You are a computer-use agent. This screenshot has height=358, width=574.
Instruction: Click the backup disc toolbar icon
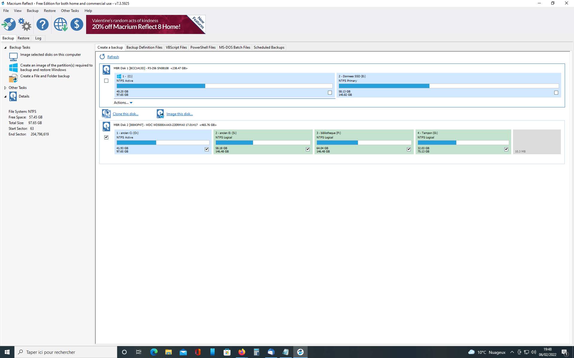(x=9, y=24)
